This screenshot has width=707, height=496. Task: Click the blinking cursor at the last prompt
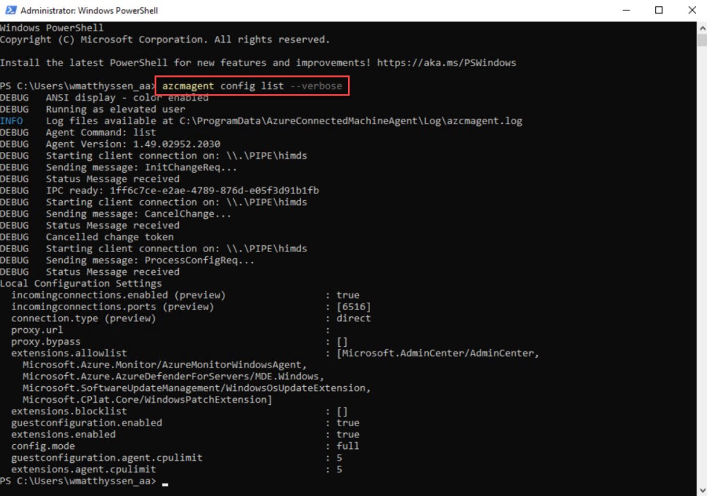pyautogui.click(x=165, y=482)
